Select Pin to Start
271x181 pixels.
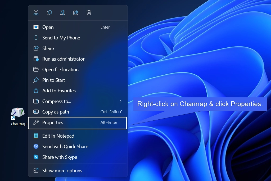(x=78, y=80)
